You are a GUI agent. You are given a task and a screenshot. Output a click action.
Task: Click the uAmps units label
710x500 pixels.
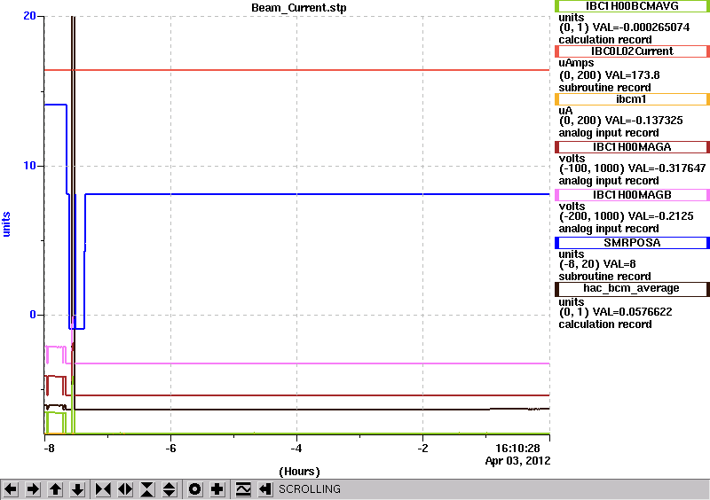click(x=576, y=63)
